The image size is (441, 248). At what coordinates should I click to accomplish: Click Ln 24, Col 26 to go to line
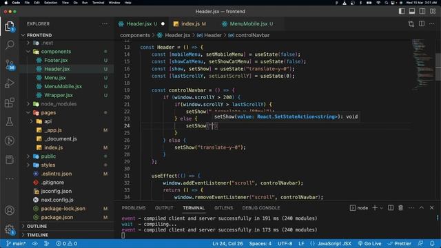[227, 243]
